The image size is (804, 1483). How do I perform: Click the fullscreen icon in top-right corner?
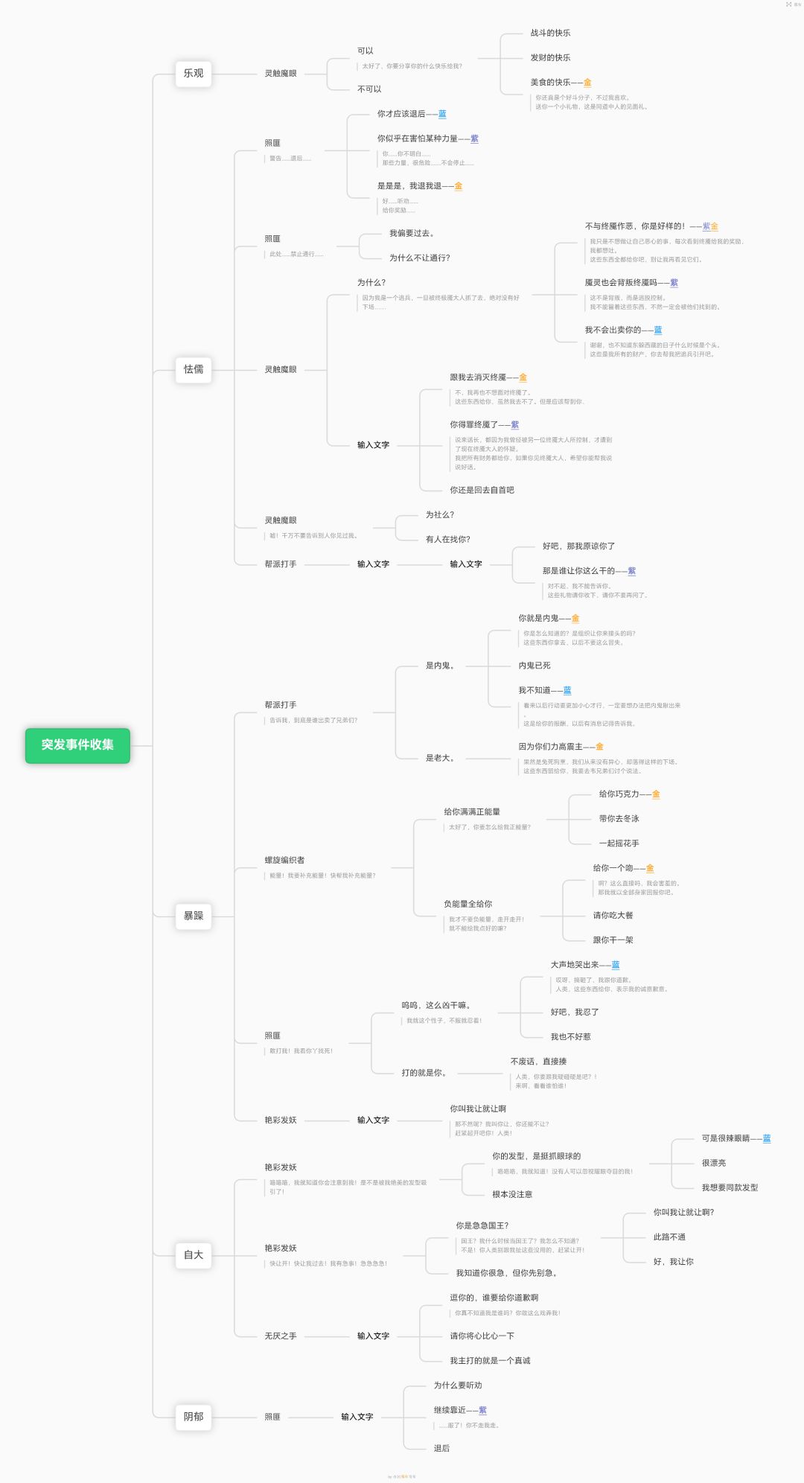tap(789, 4)
